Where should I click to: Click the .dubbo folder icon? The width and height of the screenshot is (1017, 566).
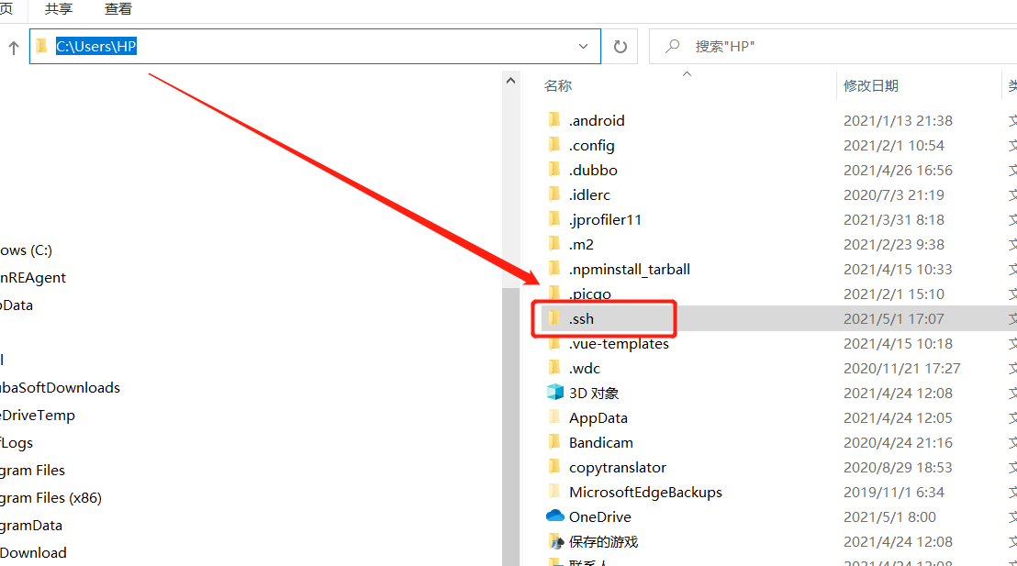pyautogui.click(x=554, y=169)
